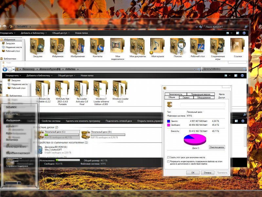Open the Ссылки folder icon
The image size is (262, 197).
[237, 46]
